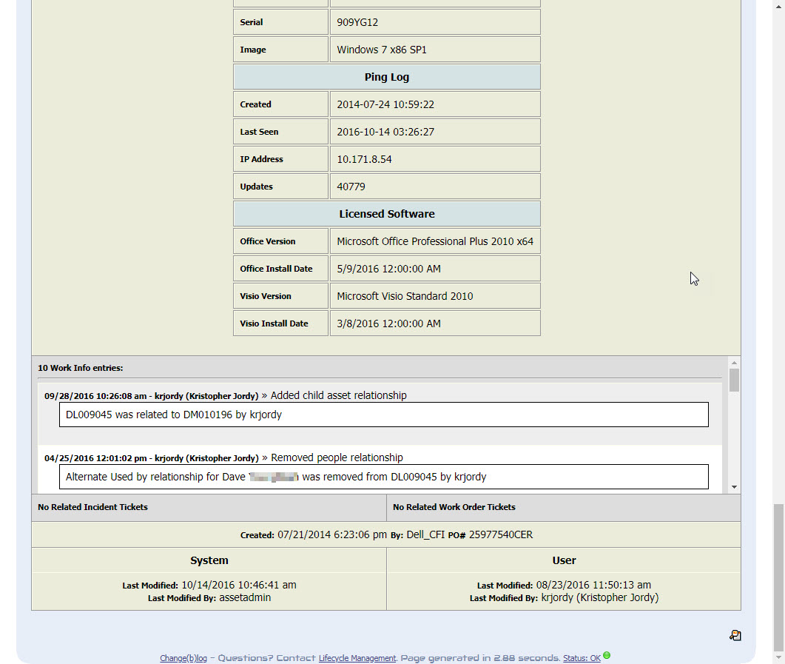
Task: Click the Work Info list scroll-up arrow
Action: point(734,363)
